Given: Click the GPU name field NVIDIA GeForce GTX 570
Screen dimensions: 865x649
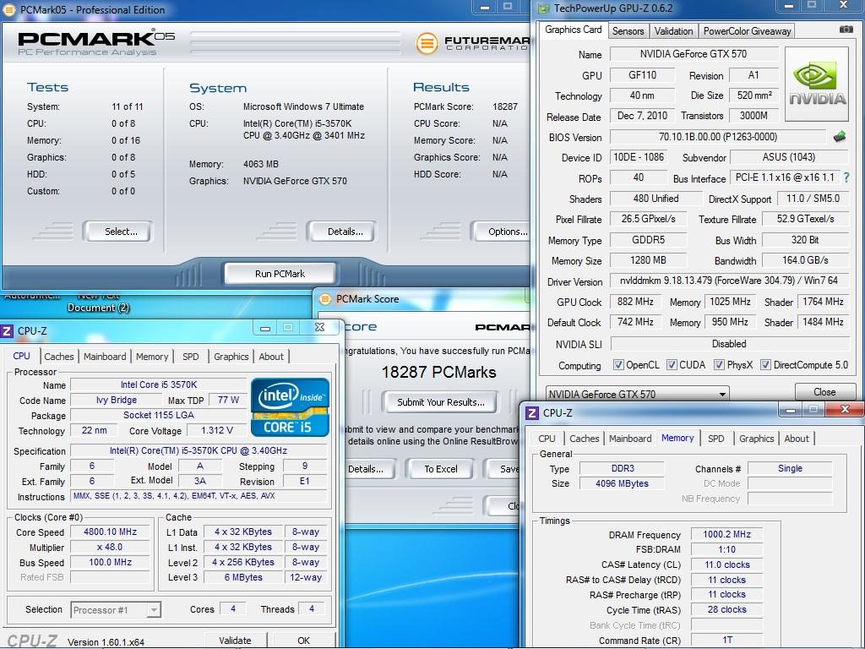Looking at the screenshot, I should coord(694,53).
